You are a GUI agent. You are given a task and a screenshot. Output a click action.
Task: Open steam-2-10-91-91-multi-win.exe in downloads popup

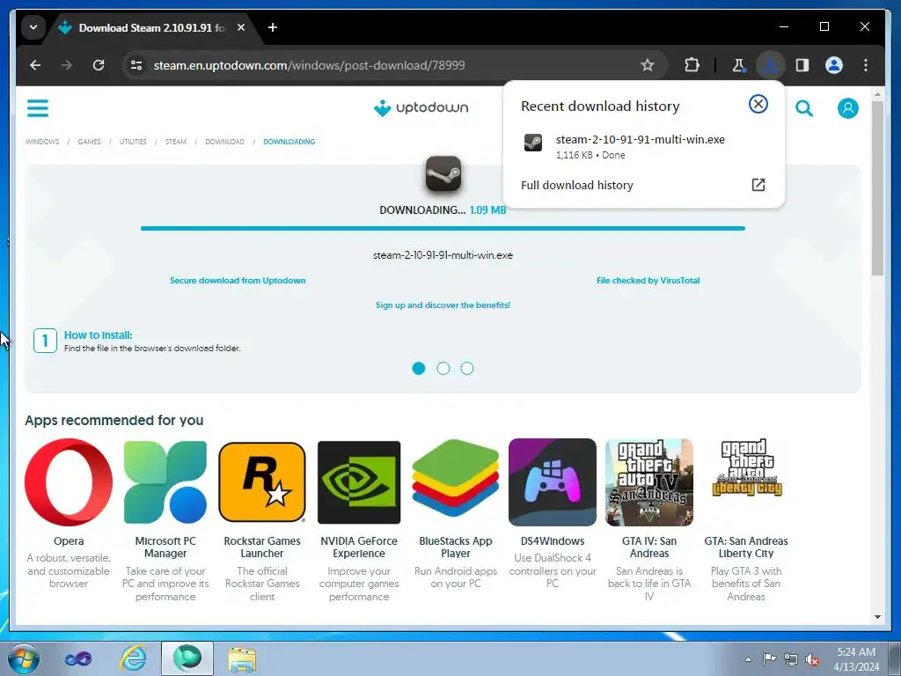(641, 140)
